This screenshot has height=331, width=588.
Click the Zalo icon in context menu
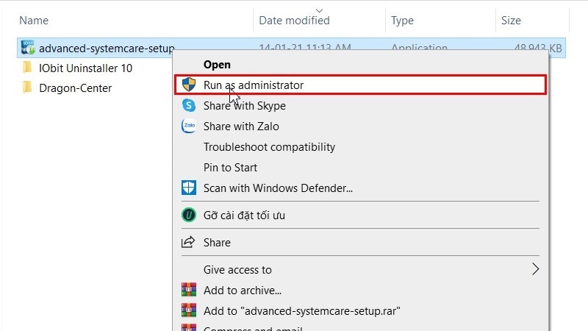189,127
